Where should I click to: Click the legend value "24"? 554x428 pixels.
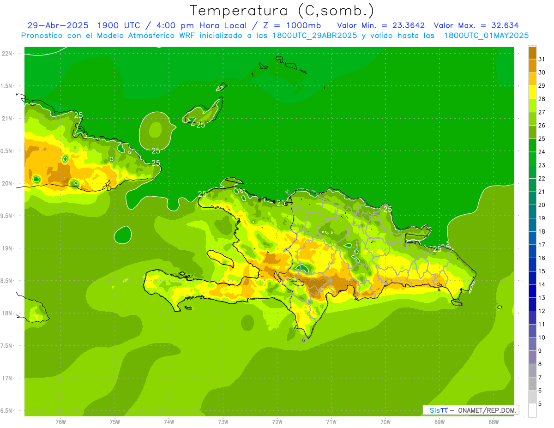542,152
